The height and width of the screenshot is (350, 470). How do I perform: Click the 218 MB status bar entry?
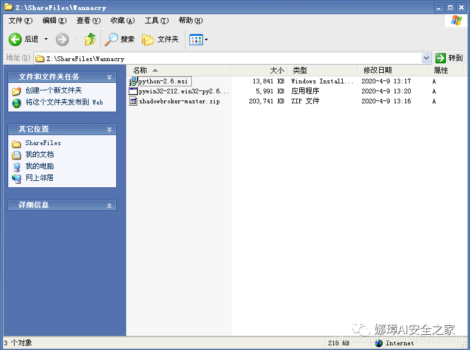click(339, 343)
